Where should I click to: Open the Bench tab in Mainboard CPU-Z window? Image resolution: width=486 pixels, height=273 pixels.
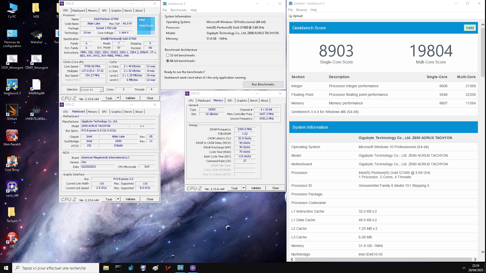click(128, 112)
